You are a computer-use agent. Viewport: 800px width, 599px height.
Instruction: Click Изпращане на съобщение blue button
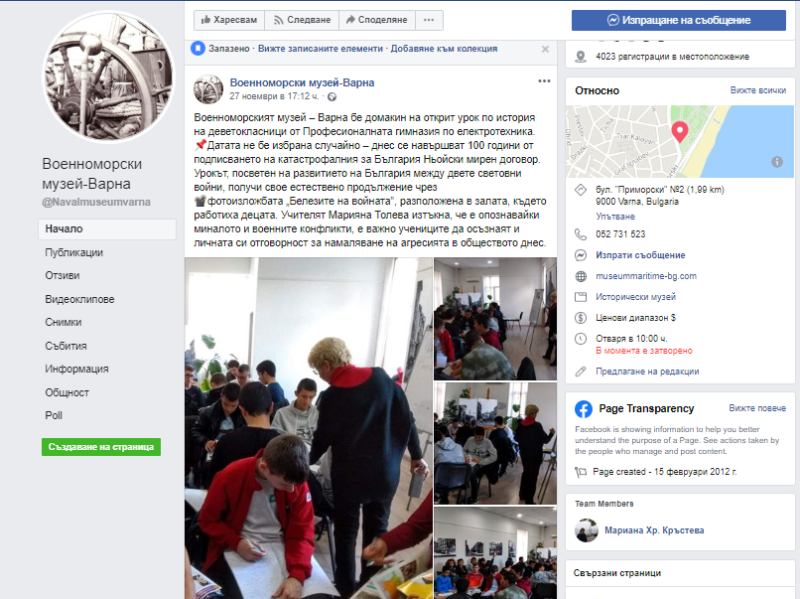(x=679, y=21)
